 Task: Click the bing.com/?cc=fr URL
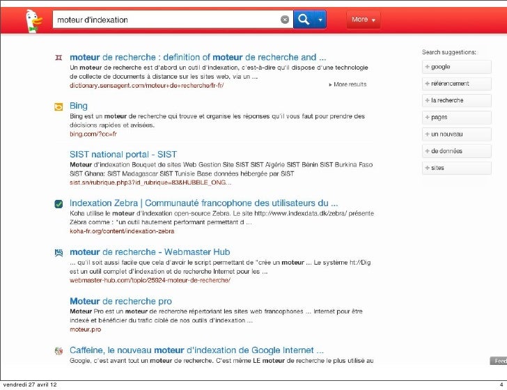pos(93,134)
